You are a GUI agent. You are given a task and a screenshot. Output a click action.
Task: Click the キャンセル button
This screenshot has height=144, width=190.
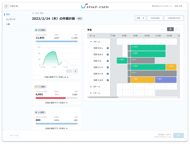tap(14, 136)
